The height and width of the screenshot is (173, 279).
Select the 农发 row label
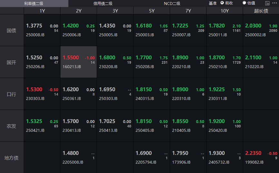(12, 126)
